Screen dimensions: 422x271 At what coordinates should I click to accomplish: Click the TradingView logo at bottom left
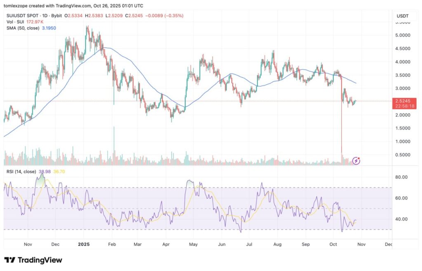(x=33, y=260)
